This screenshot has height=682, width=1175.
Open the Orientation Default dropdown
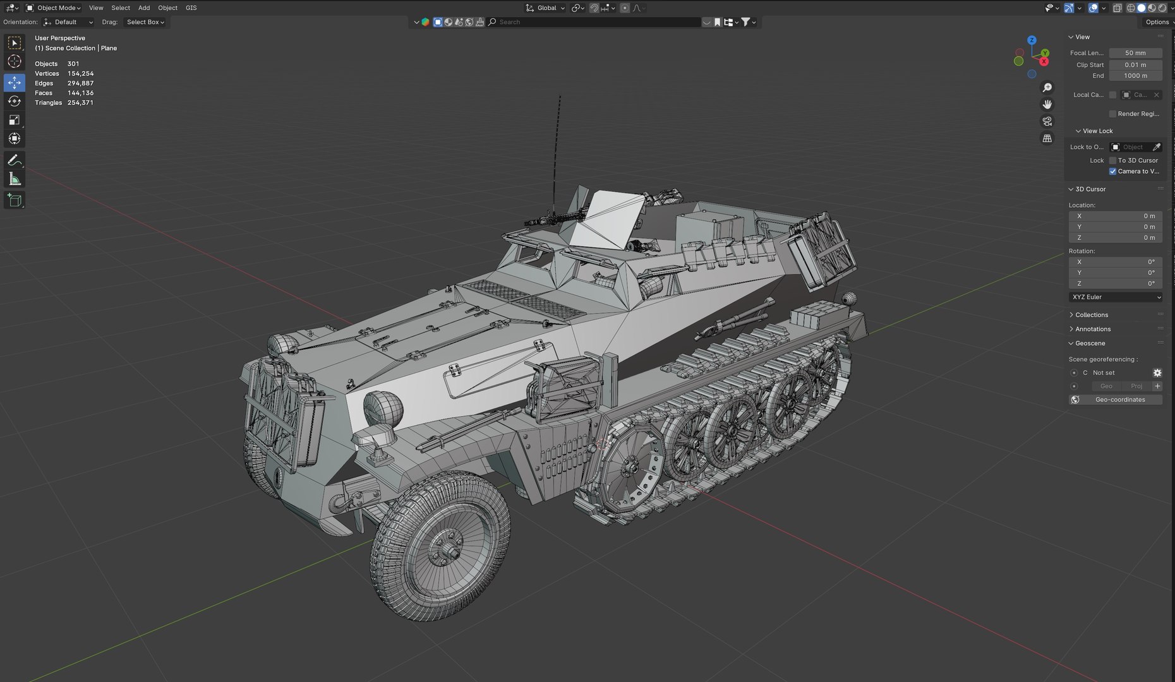pos(68,22)
